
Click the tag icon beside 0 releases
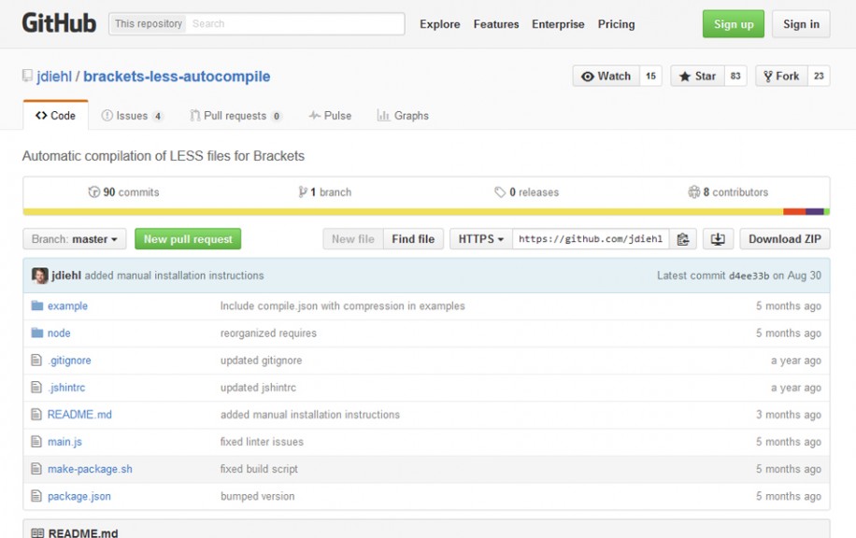coord(496,192)
